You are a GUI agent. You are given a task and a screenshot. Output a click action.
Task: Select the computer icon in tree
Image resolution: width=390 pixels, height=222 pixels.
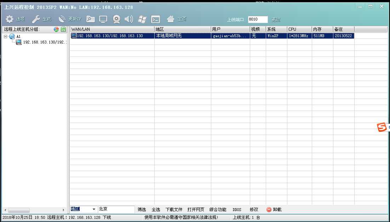coord(19,42)
